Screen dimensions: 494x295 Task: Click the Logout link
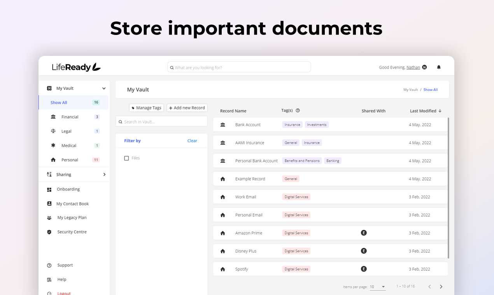pyautogui.click(x=64, y=293)
